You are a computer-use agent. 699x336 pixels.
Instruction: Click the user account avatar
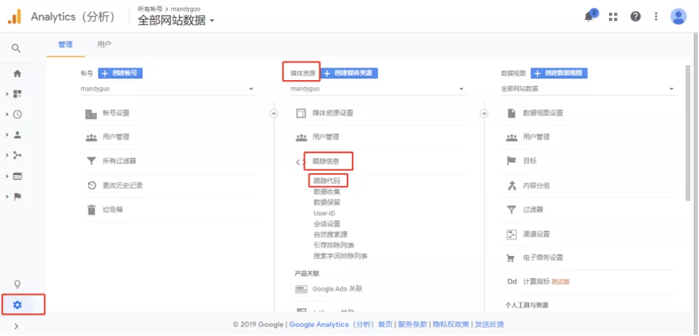[x=678, y=17]
